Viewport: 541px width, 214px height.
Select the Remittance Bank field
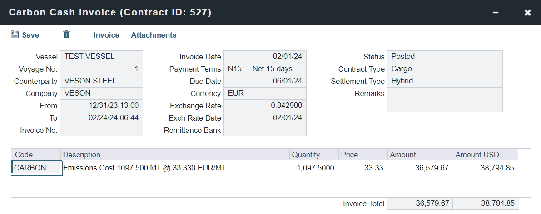[x=265, y=130]
